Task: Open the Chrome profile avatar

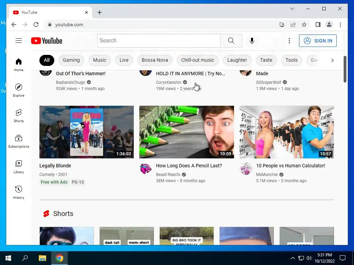Action: tap(329, 24)
